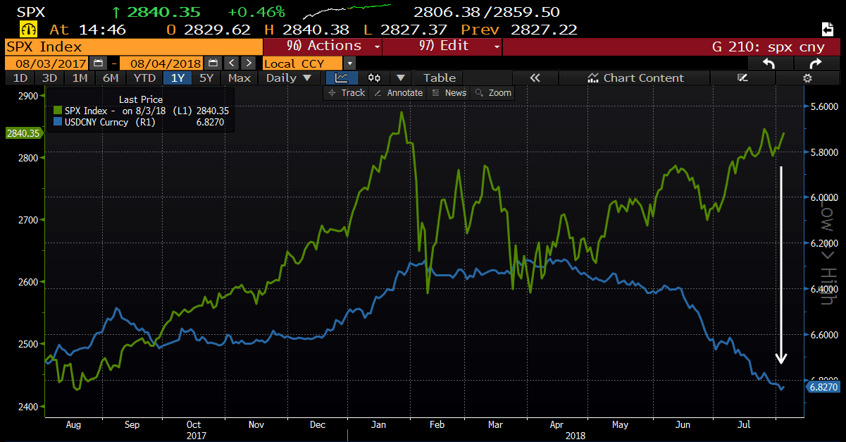Screen dimensions: 846x442
Task: Toggle the News overlay on chart
Action: click(x=449, y=93)
